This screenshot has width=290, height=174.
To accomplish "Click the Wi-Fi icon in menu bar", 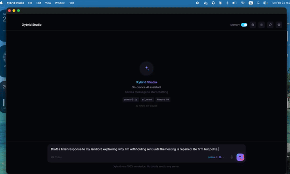I will click(243, 3).
